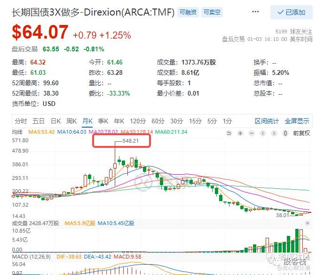Click the 委比 value -33.33%
The image size is (316, 275).
click(118, 93)
